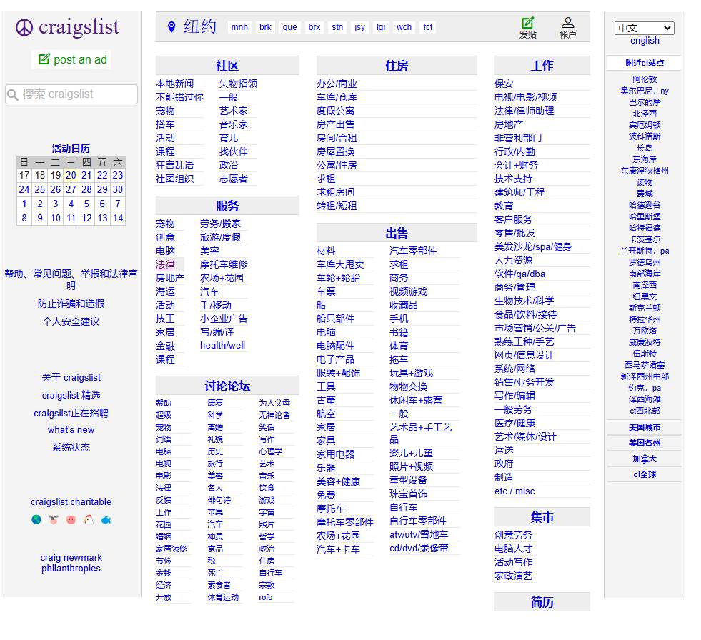This screenshot has height=640, width=701.
Task: Switch language to english link
Action: 645,40
